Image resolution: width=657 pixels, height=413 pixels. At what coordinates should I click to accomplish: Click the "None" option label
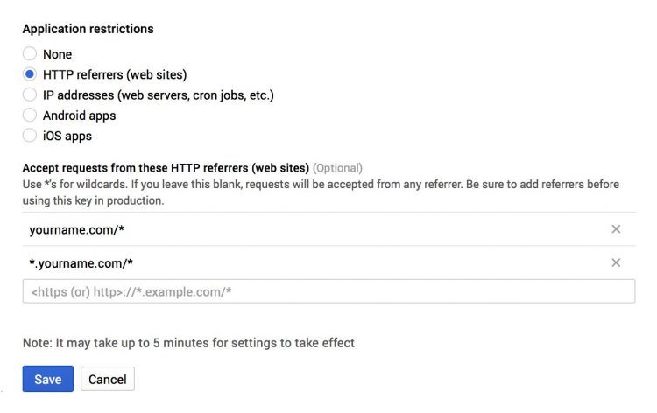58,54
